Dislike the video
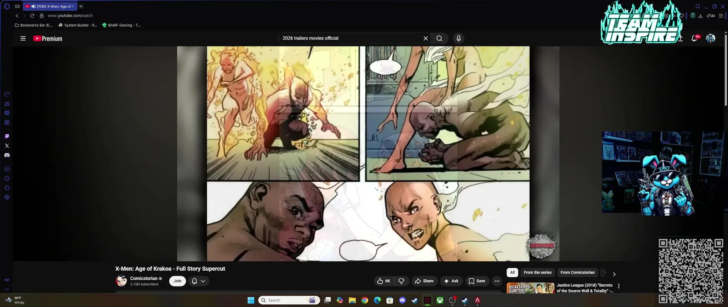This screenshot has width=728, height=307. pyautogui.click(x=402, y=281)
